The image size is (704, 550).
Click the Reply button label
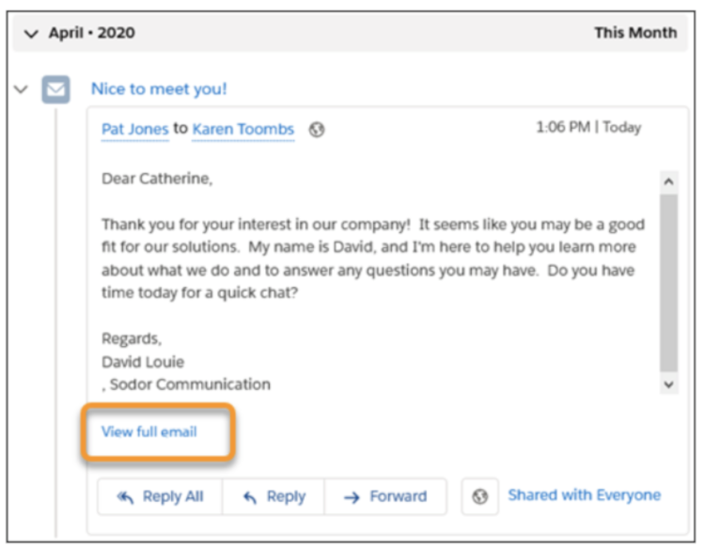coord(286,496)
